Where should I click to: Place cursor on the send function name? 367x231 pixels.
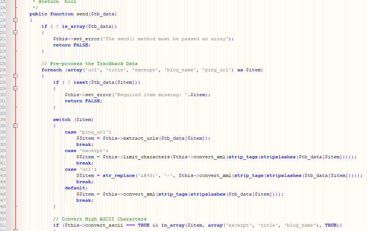[x=82, y=14]
